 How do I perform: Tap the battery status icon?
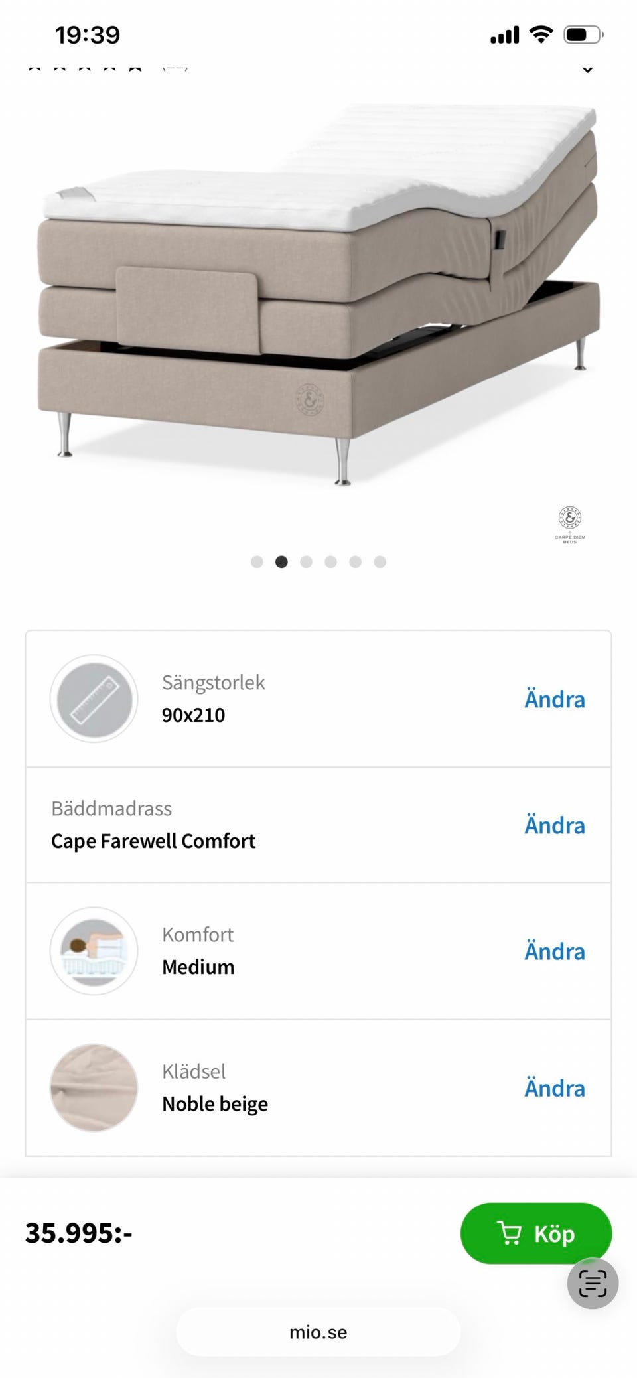(x=583, y=34)
